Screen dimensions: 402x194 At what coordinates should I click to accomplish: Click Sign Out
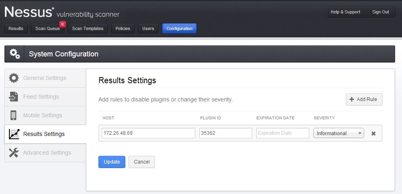[x=381, y=12]
